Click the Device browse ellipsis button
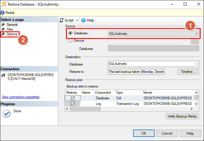This screenshot has width=204, height=141. click(195, 42)
